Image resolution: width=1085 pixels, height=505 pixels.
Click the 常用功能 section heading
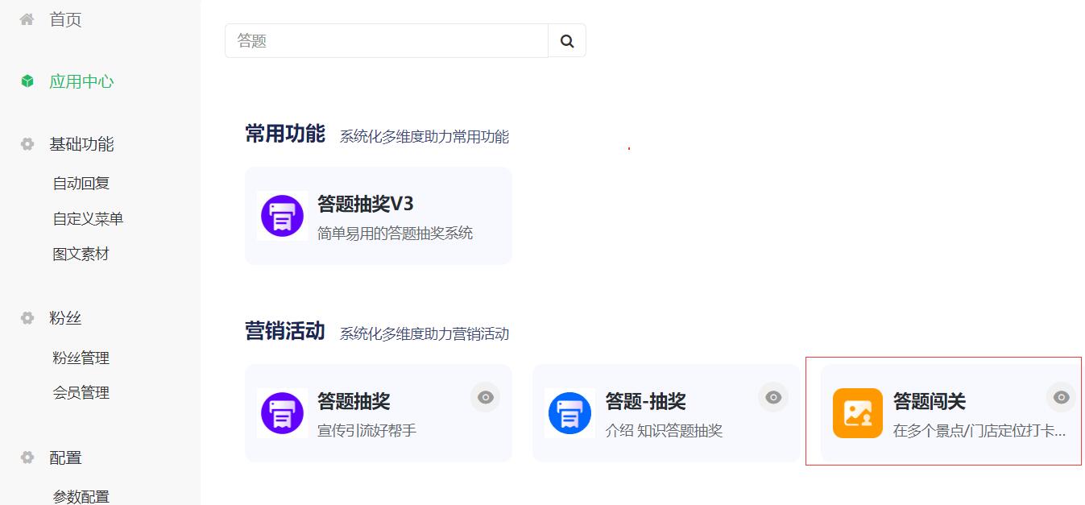(284, 134)
